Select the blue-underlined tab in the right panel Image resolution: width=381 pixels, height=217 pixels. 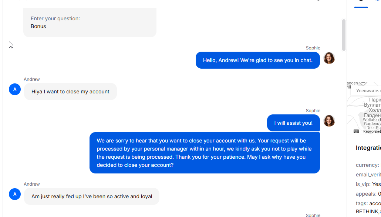(x=361, y=3)
